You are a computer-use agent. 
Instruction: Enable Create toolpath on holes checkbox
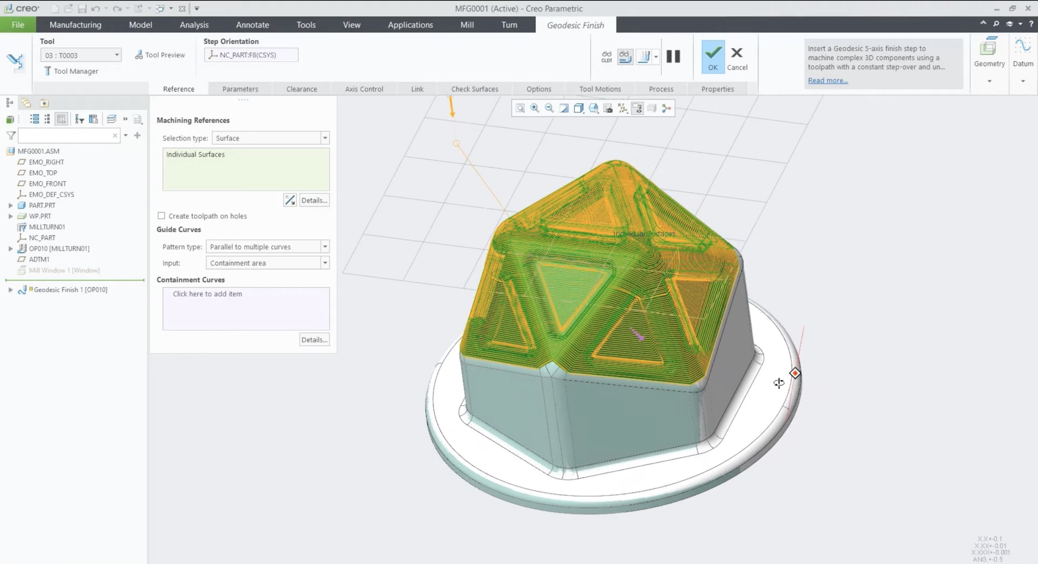tap(161, 216)
